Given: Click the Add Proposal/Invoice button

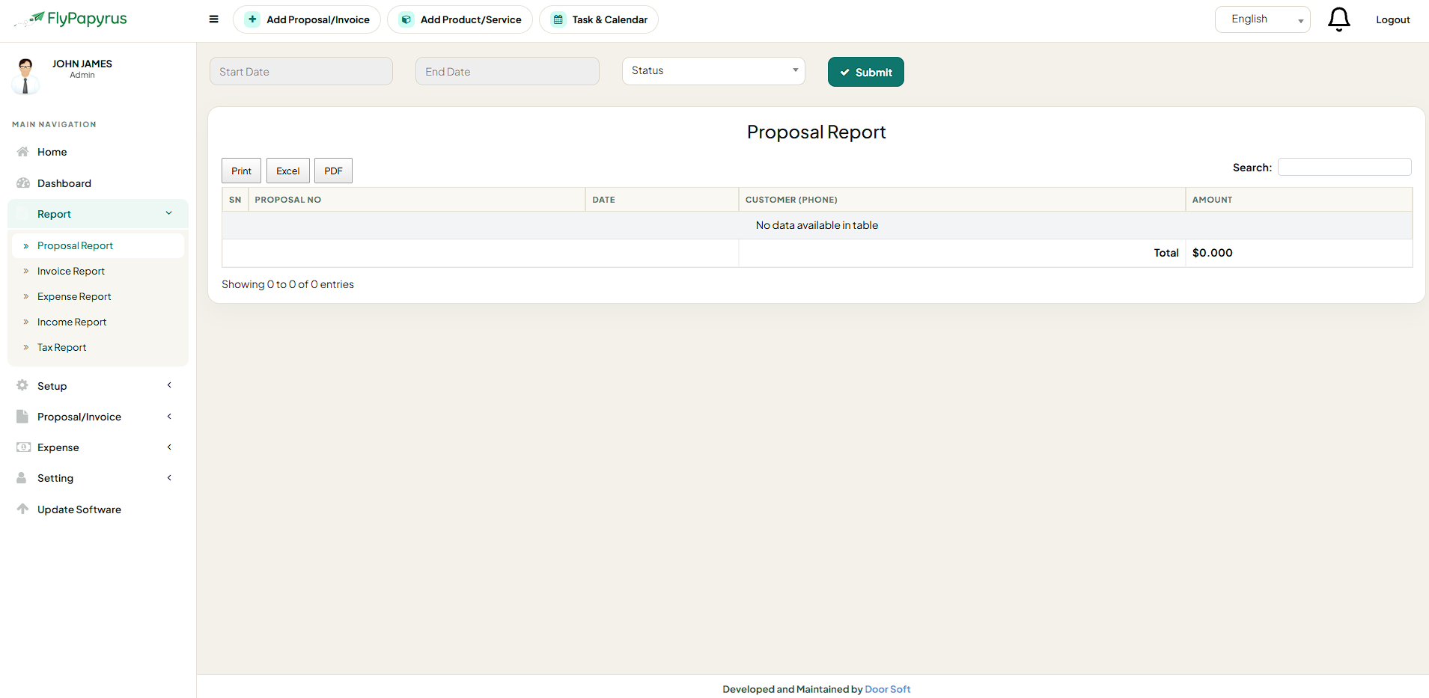Looking at the screenshot, I should click(x=307, y=19).
